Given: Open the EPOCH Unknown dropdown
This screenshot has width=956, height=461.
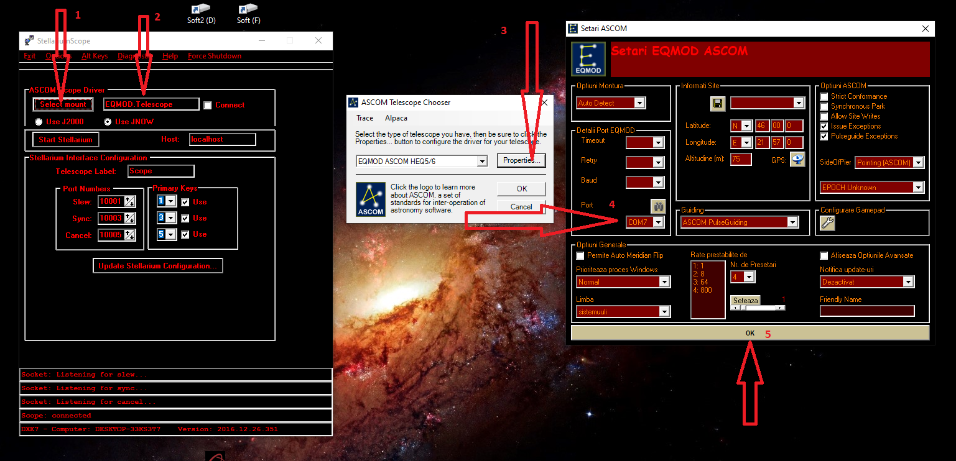Looking at the screenshot, I should [x=919, y=188].
